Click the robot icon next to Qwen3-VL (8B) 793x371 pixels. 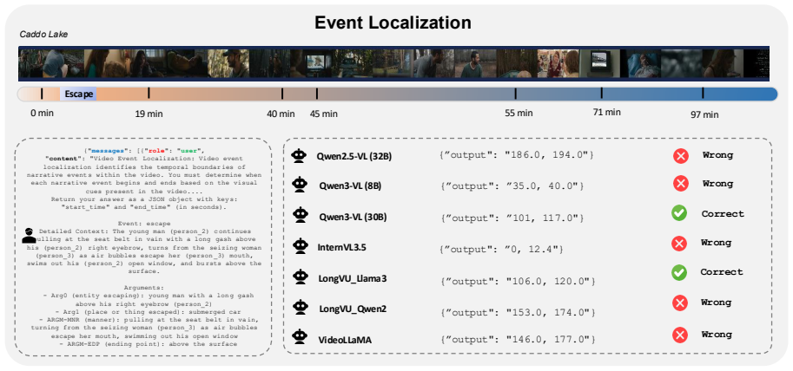click(x=301, y=185)
